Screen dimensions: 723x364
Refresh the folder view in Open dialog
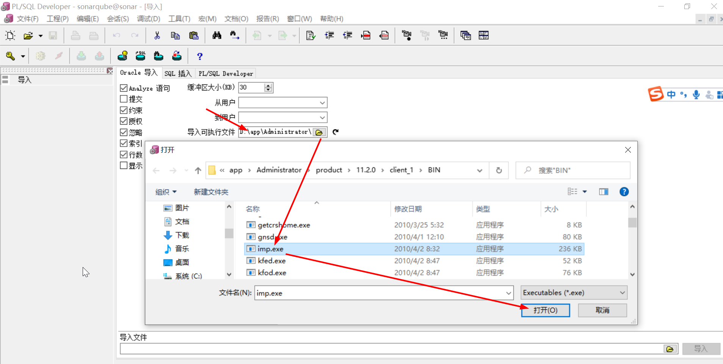[x=499, y=170]
